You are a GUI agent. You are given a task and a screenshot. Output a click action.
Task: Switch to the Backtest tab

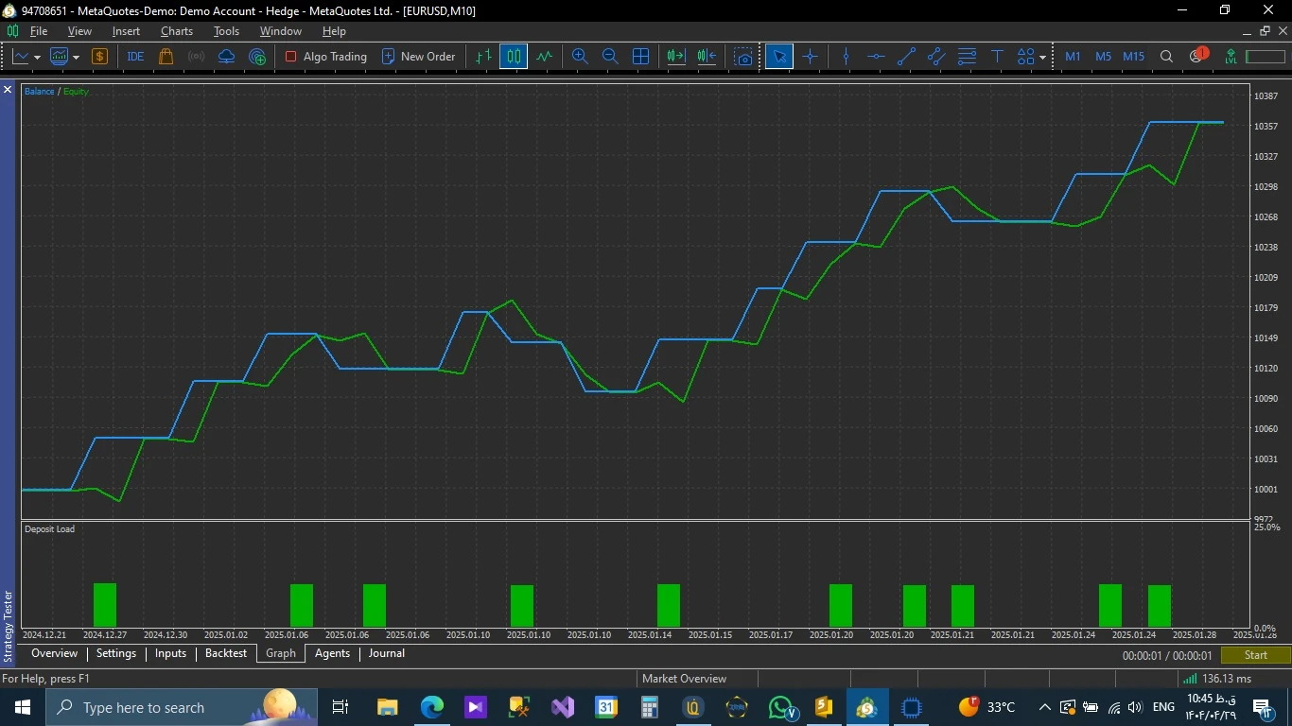click(225, 653)
